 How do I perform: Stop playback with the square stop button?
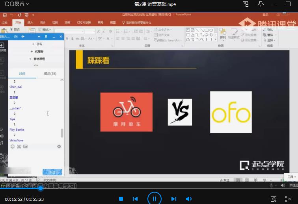pos(121,199)
